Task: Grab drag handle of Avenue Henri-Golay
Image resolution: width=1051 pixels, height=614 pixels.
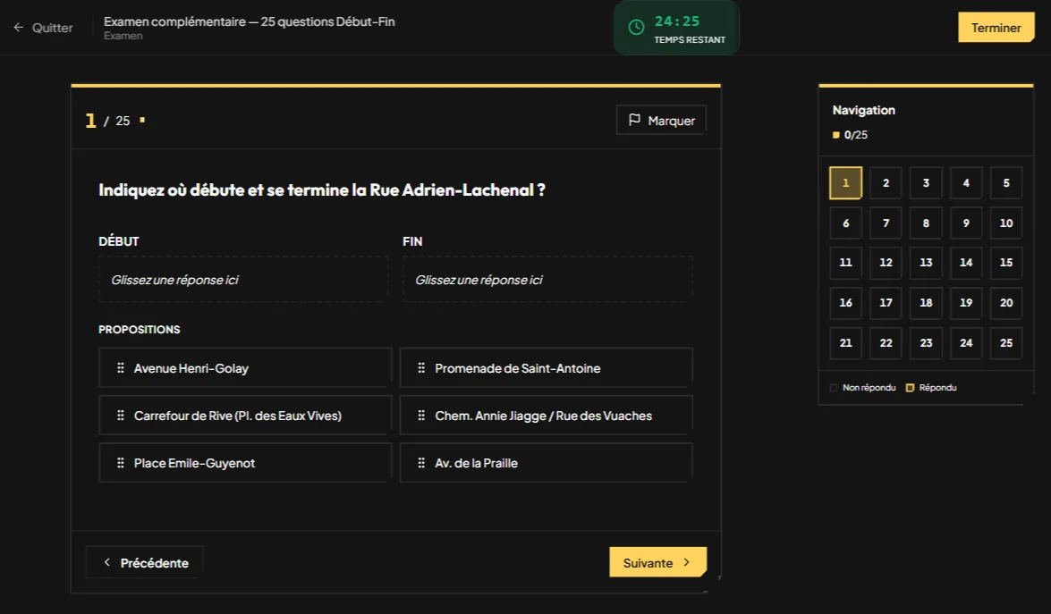Action: 121,367
